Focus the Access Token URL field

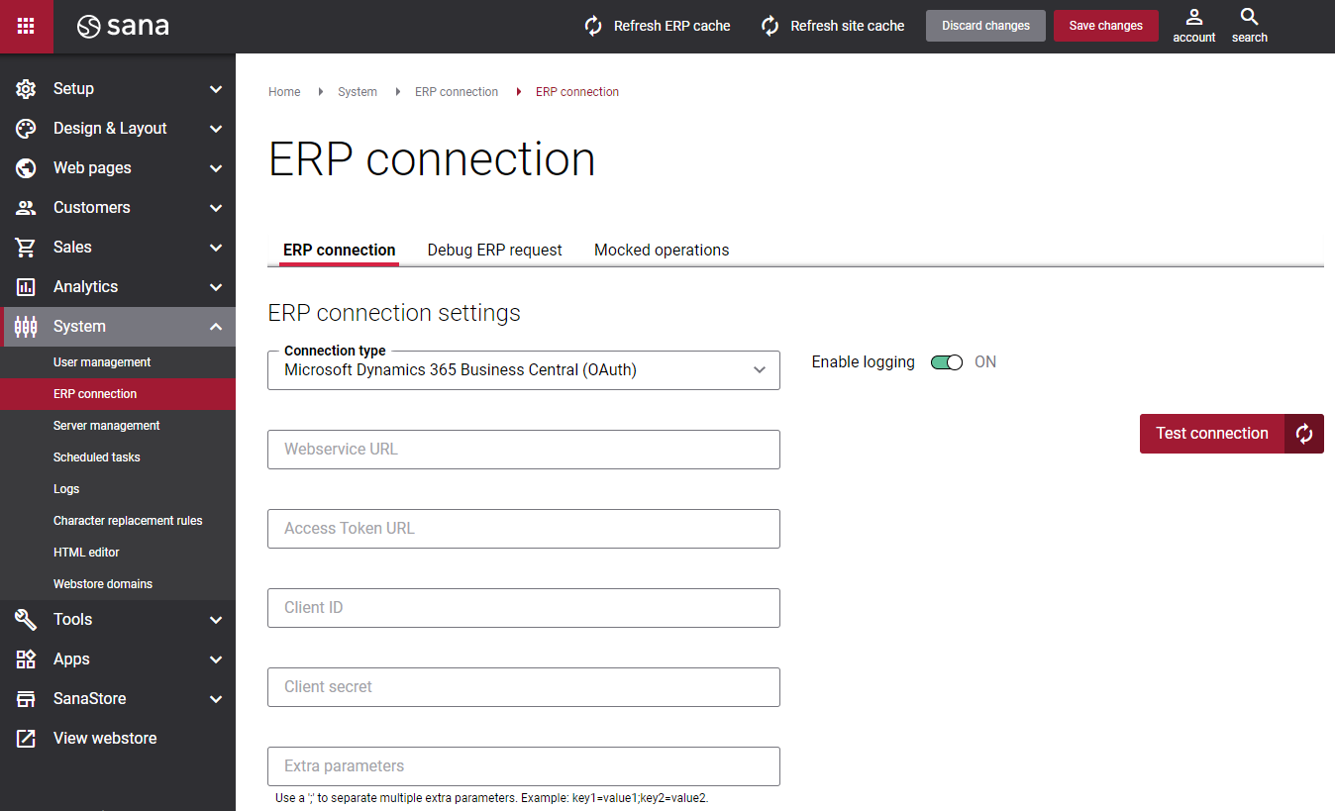[x=524, y=529]
